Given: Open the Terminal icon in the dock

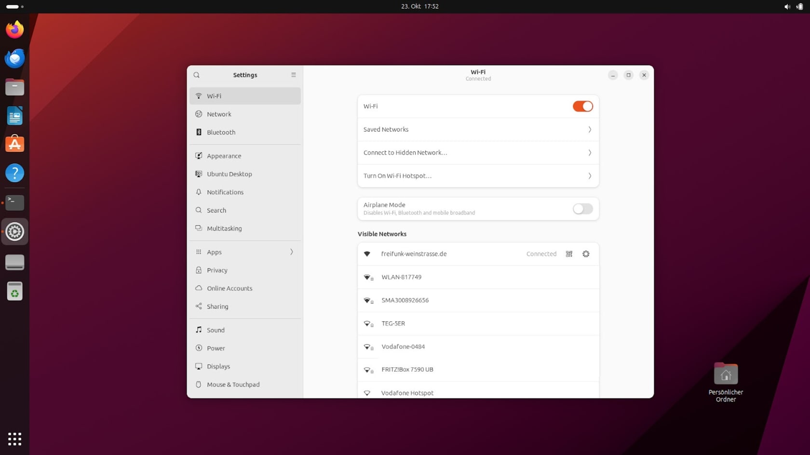Looking at the screenshot, I should (x=14, y=202).
